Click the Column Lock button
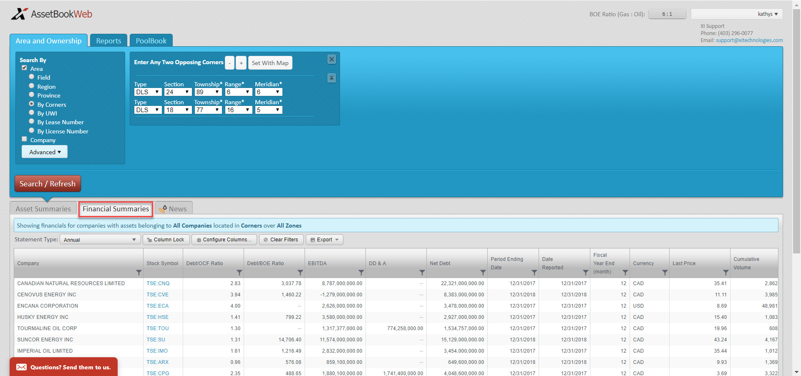Image resolution: width=801 pixels, height=376 pixels. click(x=166, y=240)
